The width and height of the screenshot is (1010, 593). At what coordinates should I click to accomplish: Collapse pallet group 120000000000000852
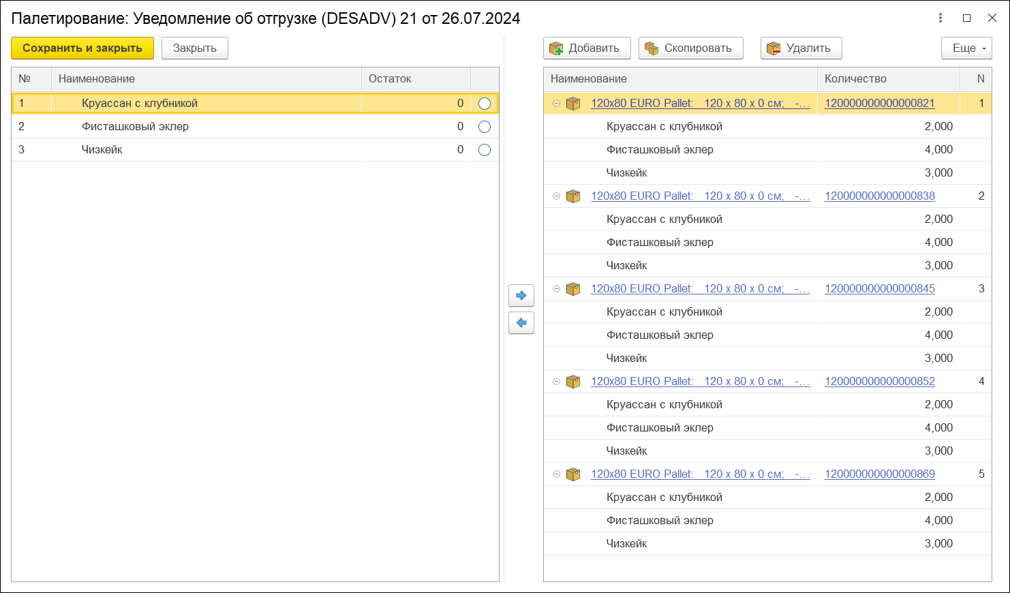(x=556, y=381)
